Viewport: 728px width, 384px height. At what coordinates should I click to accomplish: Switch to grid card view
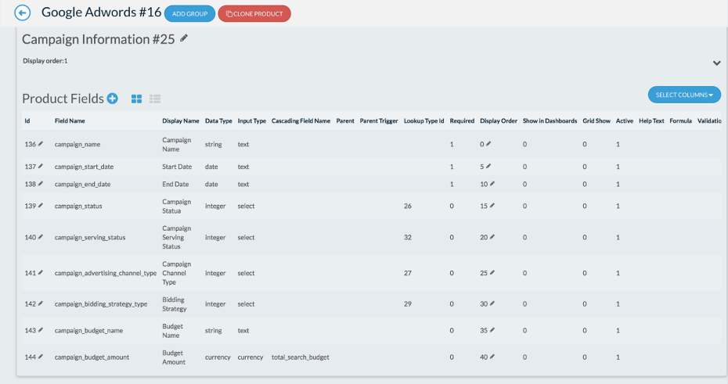136,99
